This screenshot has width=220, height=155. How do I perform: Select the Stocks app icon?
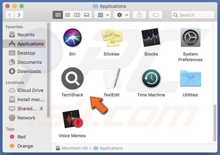[151, 37]
